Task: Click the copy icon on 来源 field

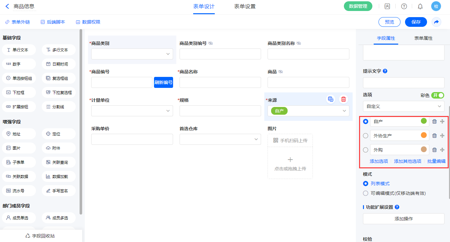Action: 330,99
